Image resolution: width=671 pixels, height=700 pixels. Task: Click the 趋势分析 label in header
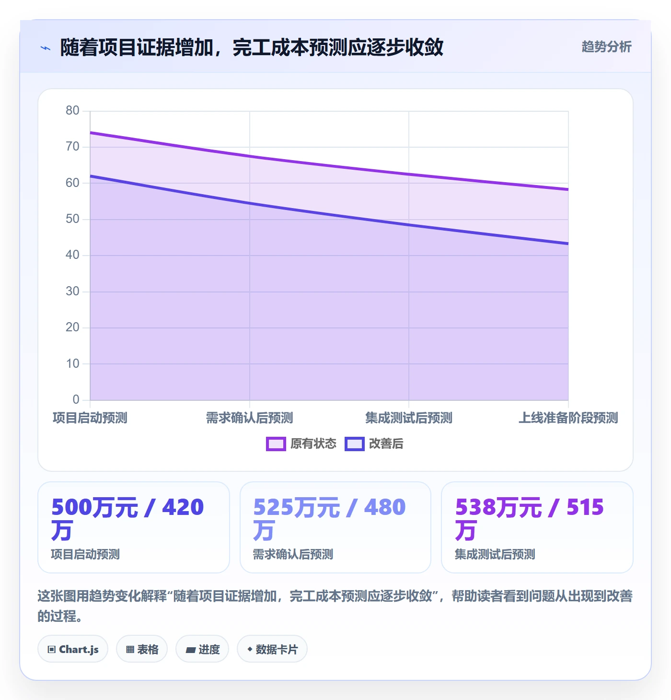[x=606, y=47]
